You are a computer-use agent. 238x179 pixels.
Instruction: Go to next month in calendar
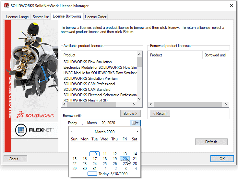[x=137, y=132]
